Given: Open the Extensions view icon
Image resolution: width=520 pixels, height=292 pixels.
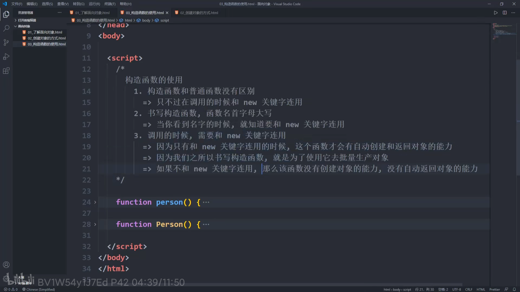Looking at the screenshot, I should pyautogui.click(x=6, y=71).
